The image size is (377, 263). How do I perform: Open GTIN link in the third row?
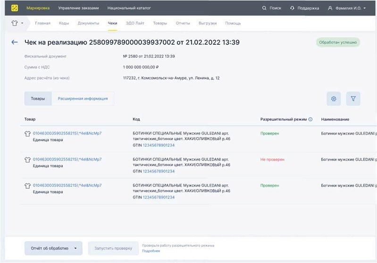159,197
